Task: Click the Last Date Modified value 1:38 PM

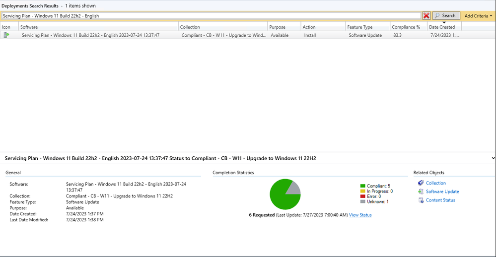Action: [x=84, y=220]
